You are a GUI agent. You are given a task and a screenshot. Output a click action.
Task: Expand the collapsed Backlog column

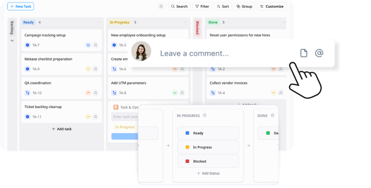click(x=12, y=28)
